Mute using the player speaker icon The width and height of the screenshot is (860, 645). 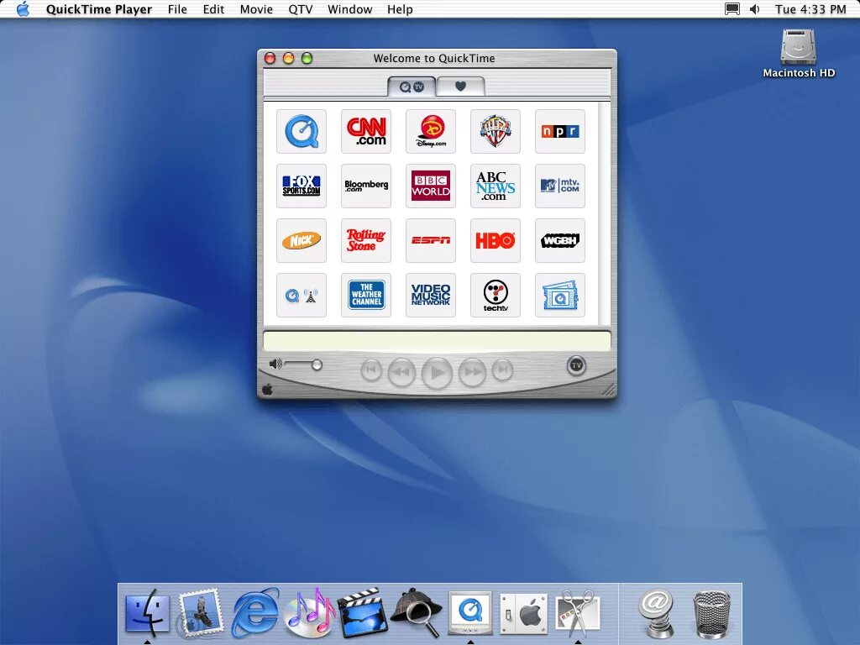coord(275,364)
